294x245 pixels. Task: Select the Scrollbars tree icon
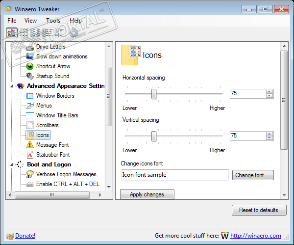pyautogui.click(x=29, y=125)
